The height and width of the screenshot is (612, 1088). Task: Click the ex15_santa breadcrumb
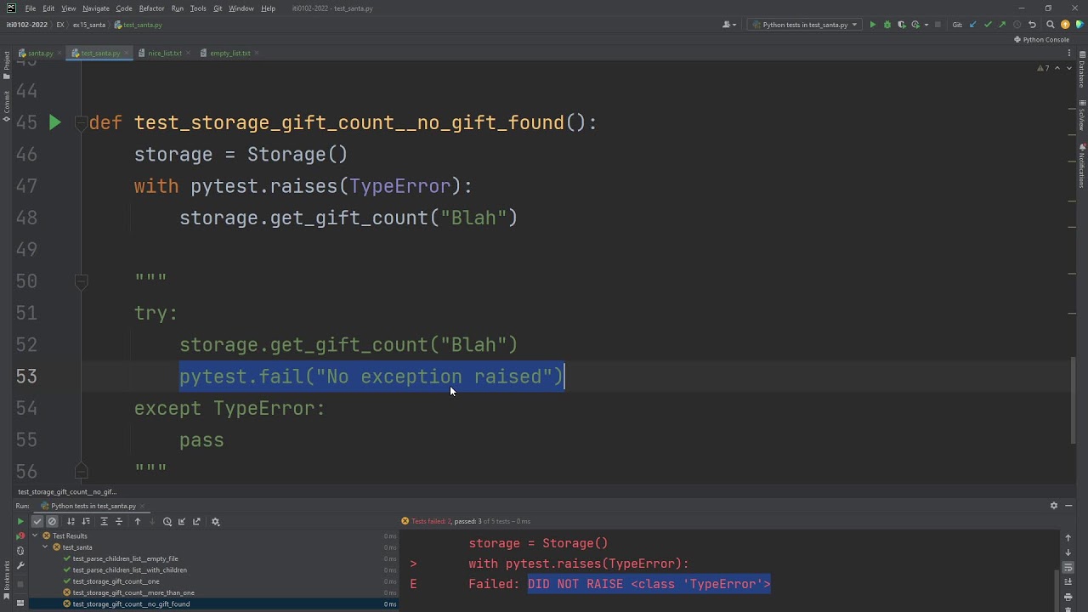pos(88,25)
